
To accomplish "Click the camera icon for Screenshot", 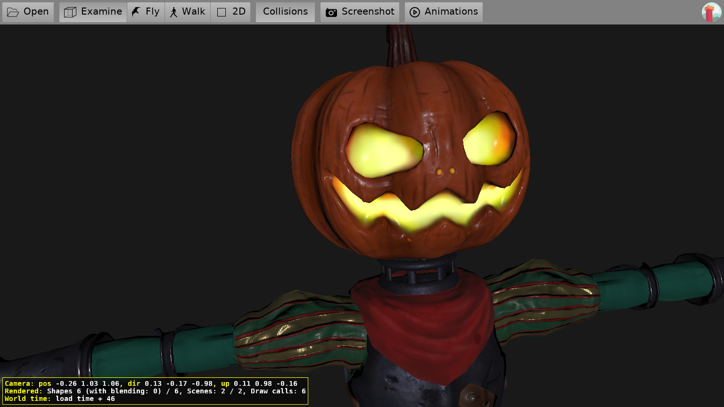I will 331,12.
